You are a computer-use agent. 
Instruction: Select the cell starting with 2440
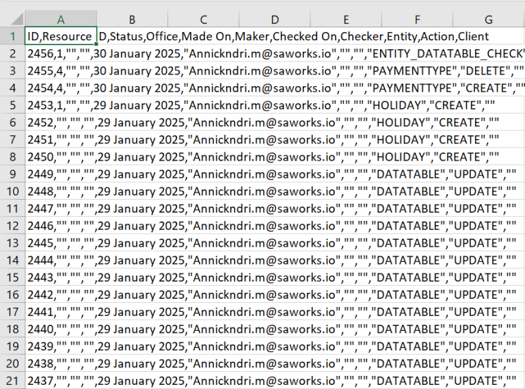tap(60, 329)
